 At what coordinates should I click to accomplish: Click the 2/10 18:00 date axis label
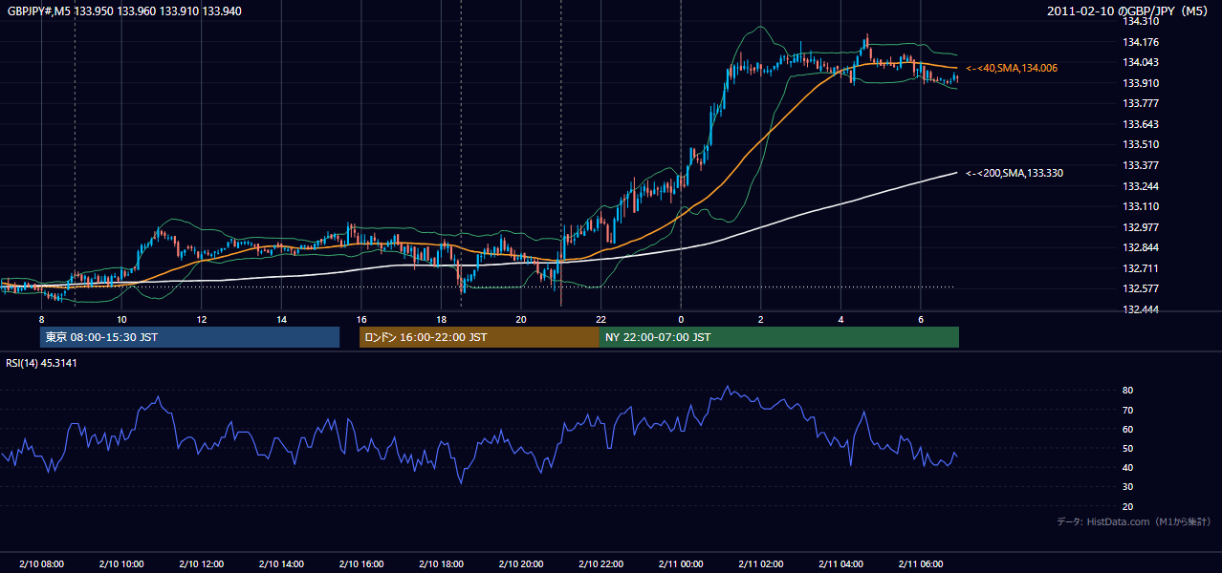441,564
